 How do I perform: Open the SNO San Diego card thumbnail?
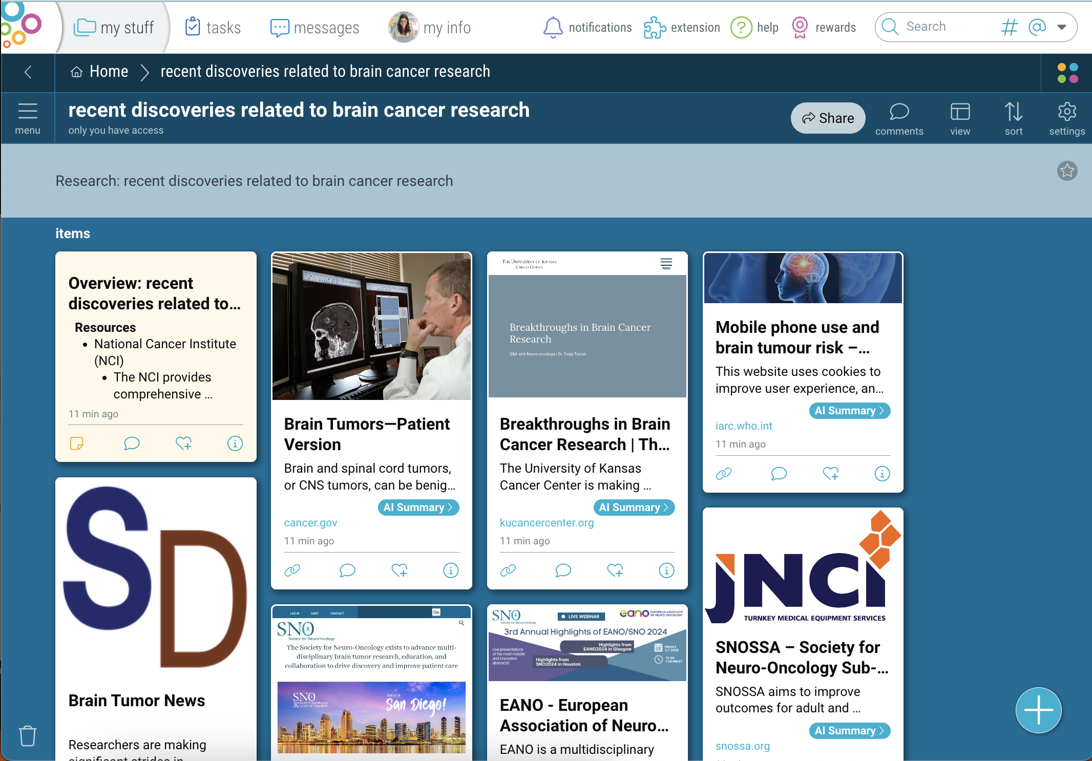click(x=371, y=680)
